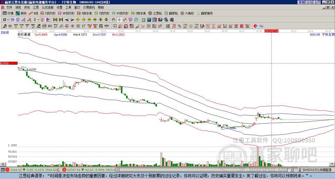
Task: Click the red 2023-07-14 date marker
Action: click(x=271, y=31)
